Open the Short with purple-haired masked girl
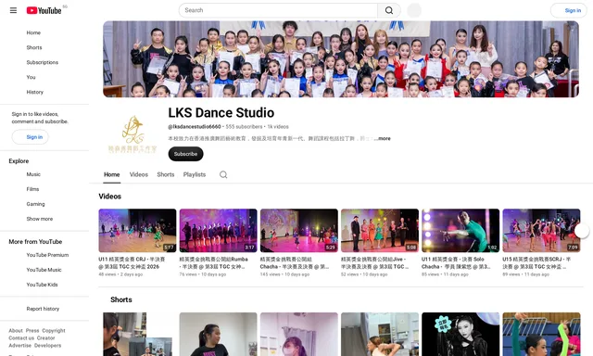 click(x=299, y=335)
